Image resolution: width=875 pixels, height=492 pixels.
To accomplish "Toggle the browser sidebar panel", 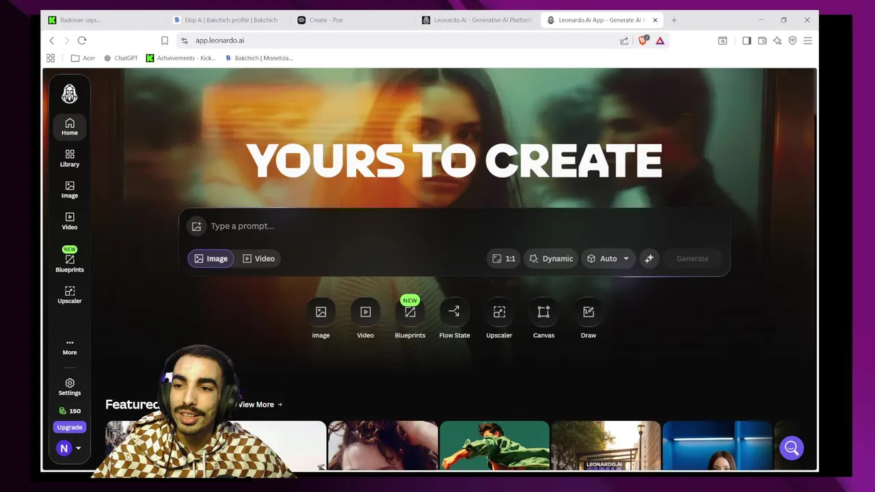I will tap(746, 40).
